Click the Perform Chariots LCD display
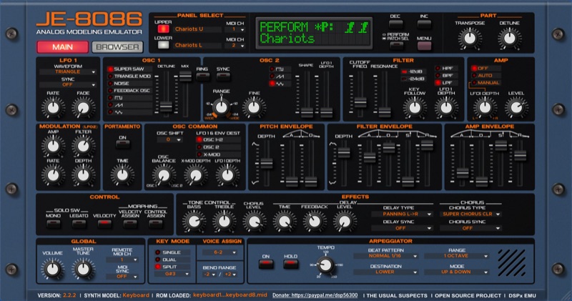This screenshot has width=572, height=301. 314,33
